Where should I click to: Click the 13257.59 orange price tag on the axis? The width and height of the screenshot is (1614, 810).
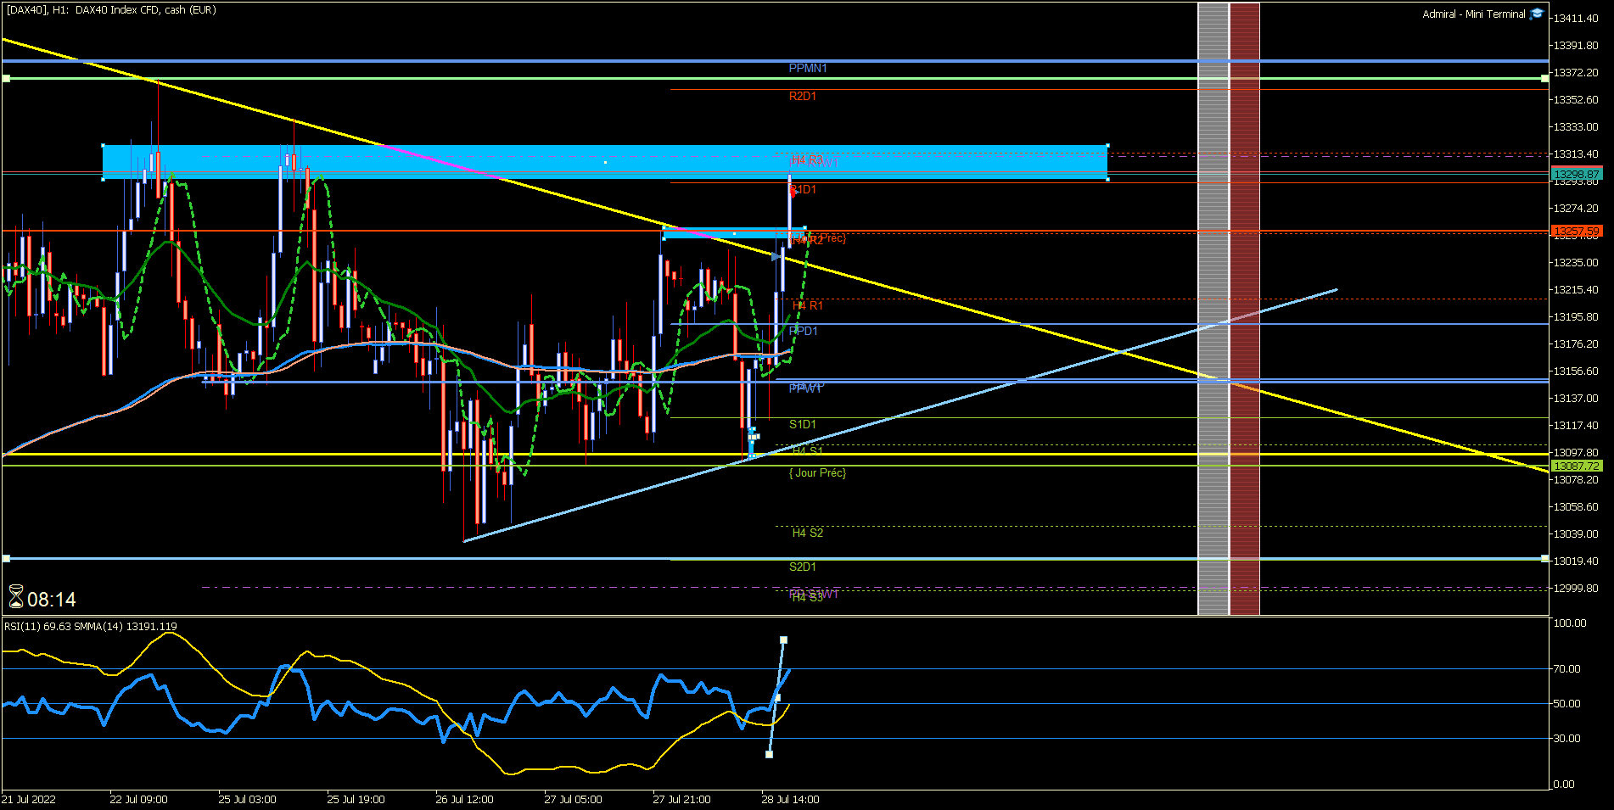click(x=1577, y=231)
